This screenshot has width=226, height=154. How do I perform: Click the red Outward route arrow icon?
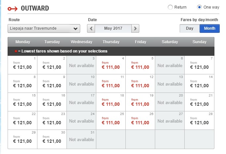click(13, 8)
